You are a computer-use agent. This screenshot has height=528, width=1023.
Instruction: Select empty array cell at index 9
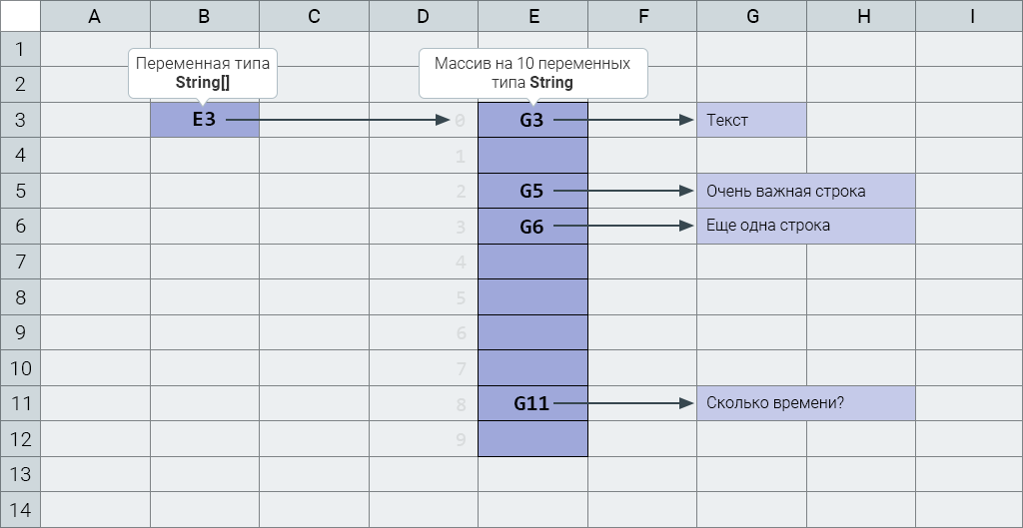coord(533,439)
